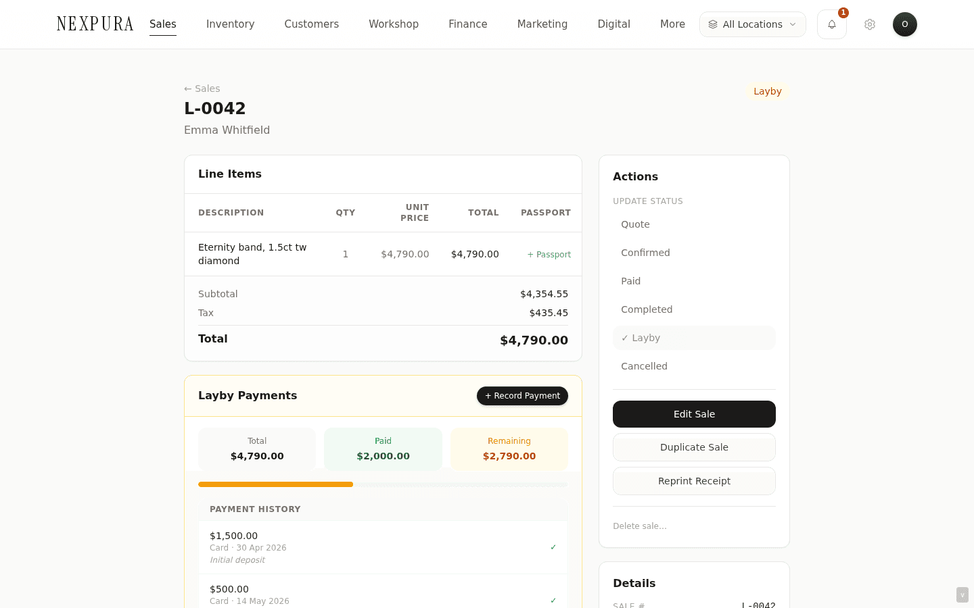
Task: Set sale status to Quote
Action: (x=694, y=224)
